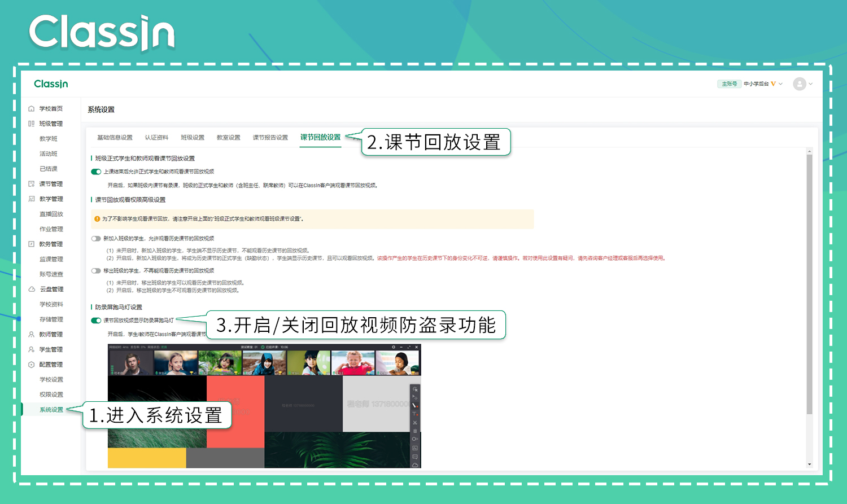Click the orange warning icon in the yellow notice
Image resolution: width=847 pixels, height=504 pixels.
(97, 219)
